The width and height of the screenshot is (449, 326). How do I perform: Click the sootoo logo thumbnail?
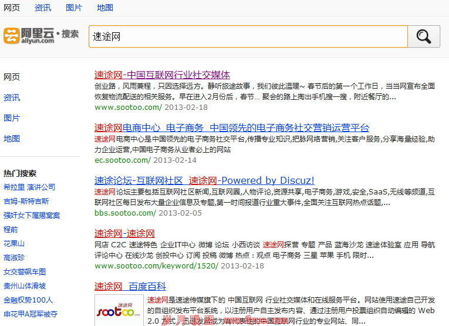pos(119,310)
